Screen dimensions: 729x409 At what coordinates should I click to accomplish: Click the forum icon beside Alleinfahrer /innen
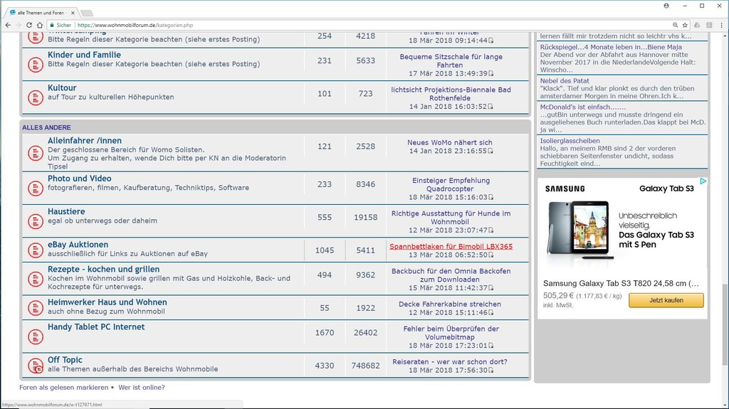36,153
